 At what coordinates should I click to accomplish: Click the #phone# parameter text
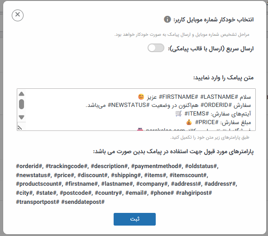click(x=162, y=193)
